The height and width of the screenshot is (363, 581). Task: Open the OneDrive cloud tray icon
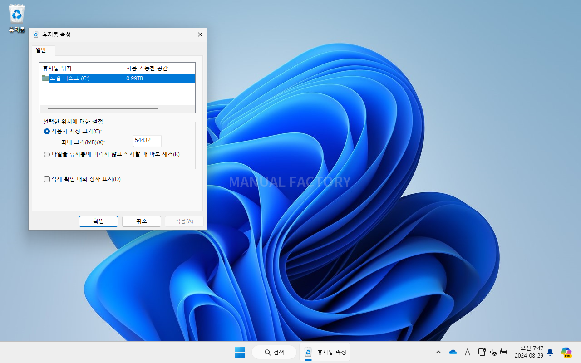[453, 352]
